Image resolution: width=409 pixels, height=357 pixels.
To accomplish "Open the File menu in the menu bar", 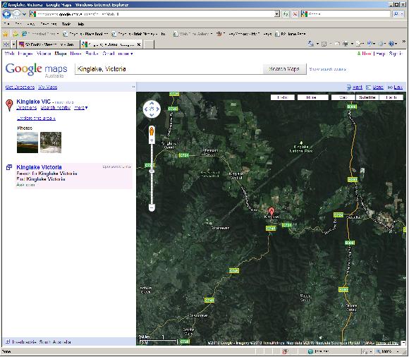I will [x=7, y=24].
